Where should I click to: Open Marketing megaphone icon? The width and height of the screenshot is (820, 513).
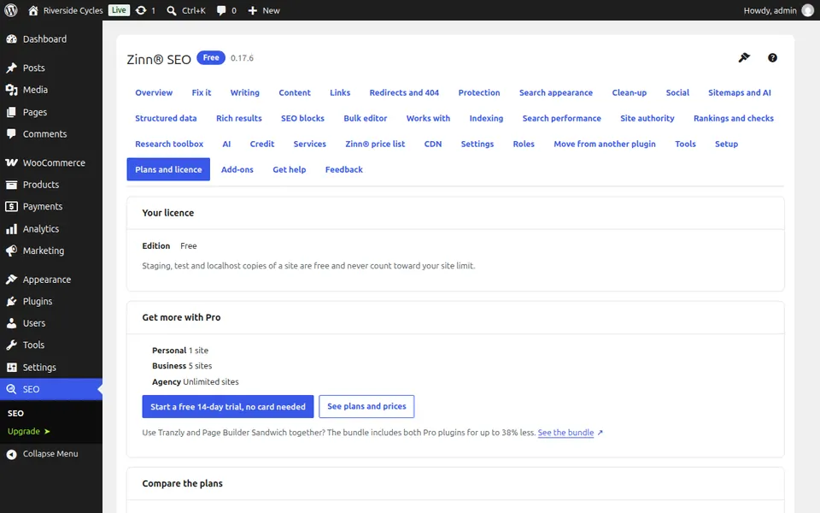click(x=11, y=251)
